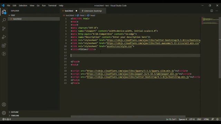
Task: Click the code minimap preview
Action: pos(210,21)
